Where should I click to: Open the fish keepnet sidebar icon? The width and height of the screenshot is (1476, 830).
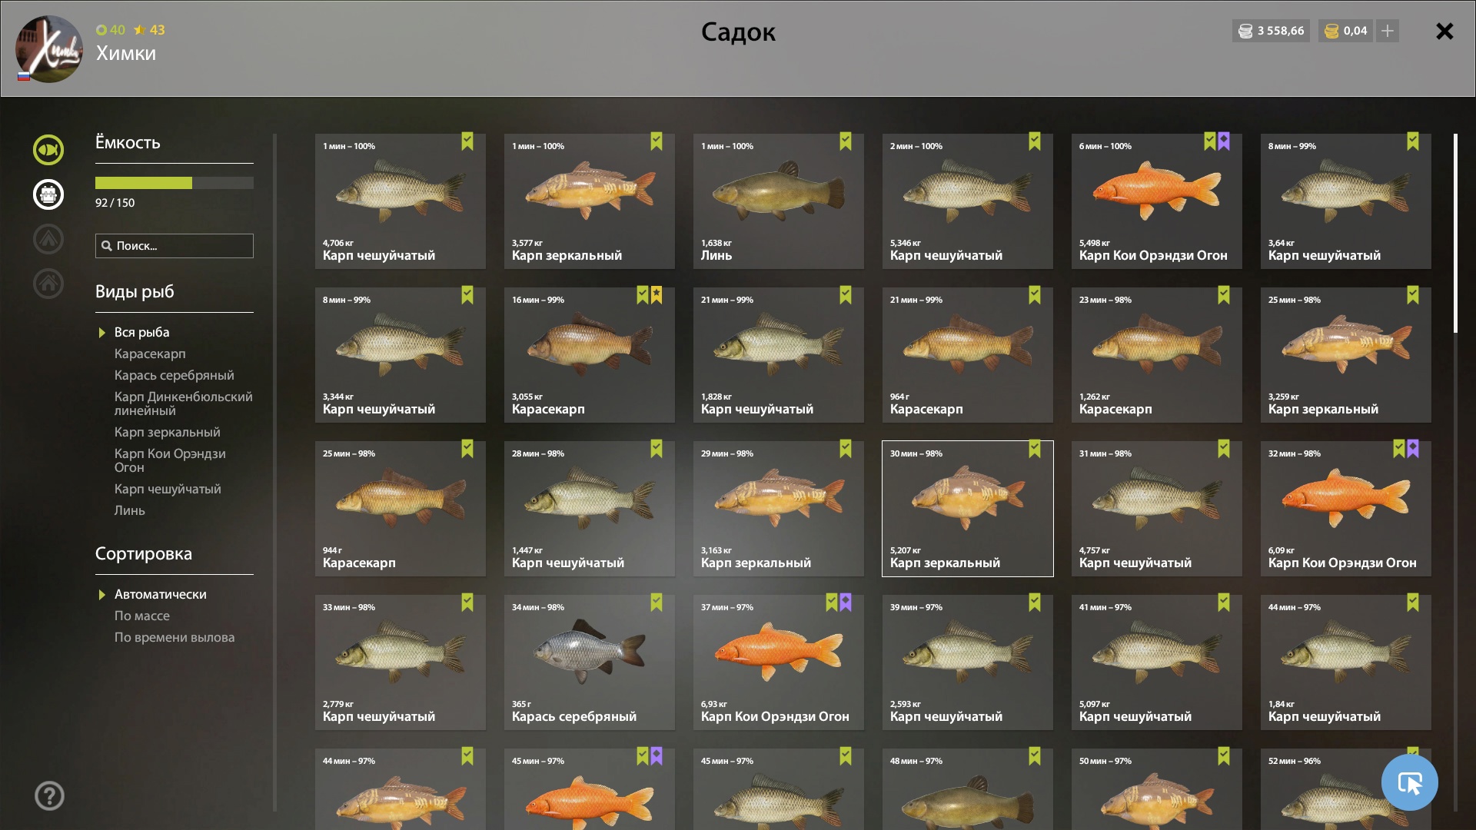coord(48,150)
